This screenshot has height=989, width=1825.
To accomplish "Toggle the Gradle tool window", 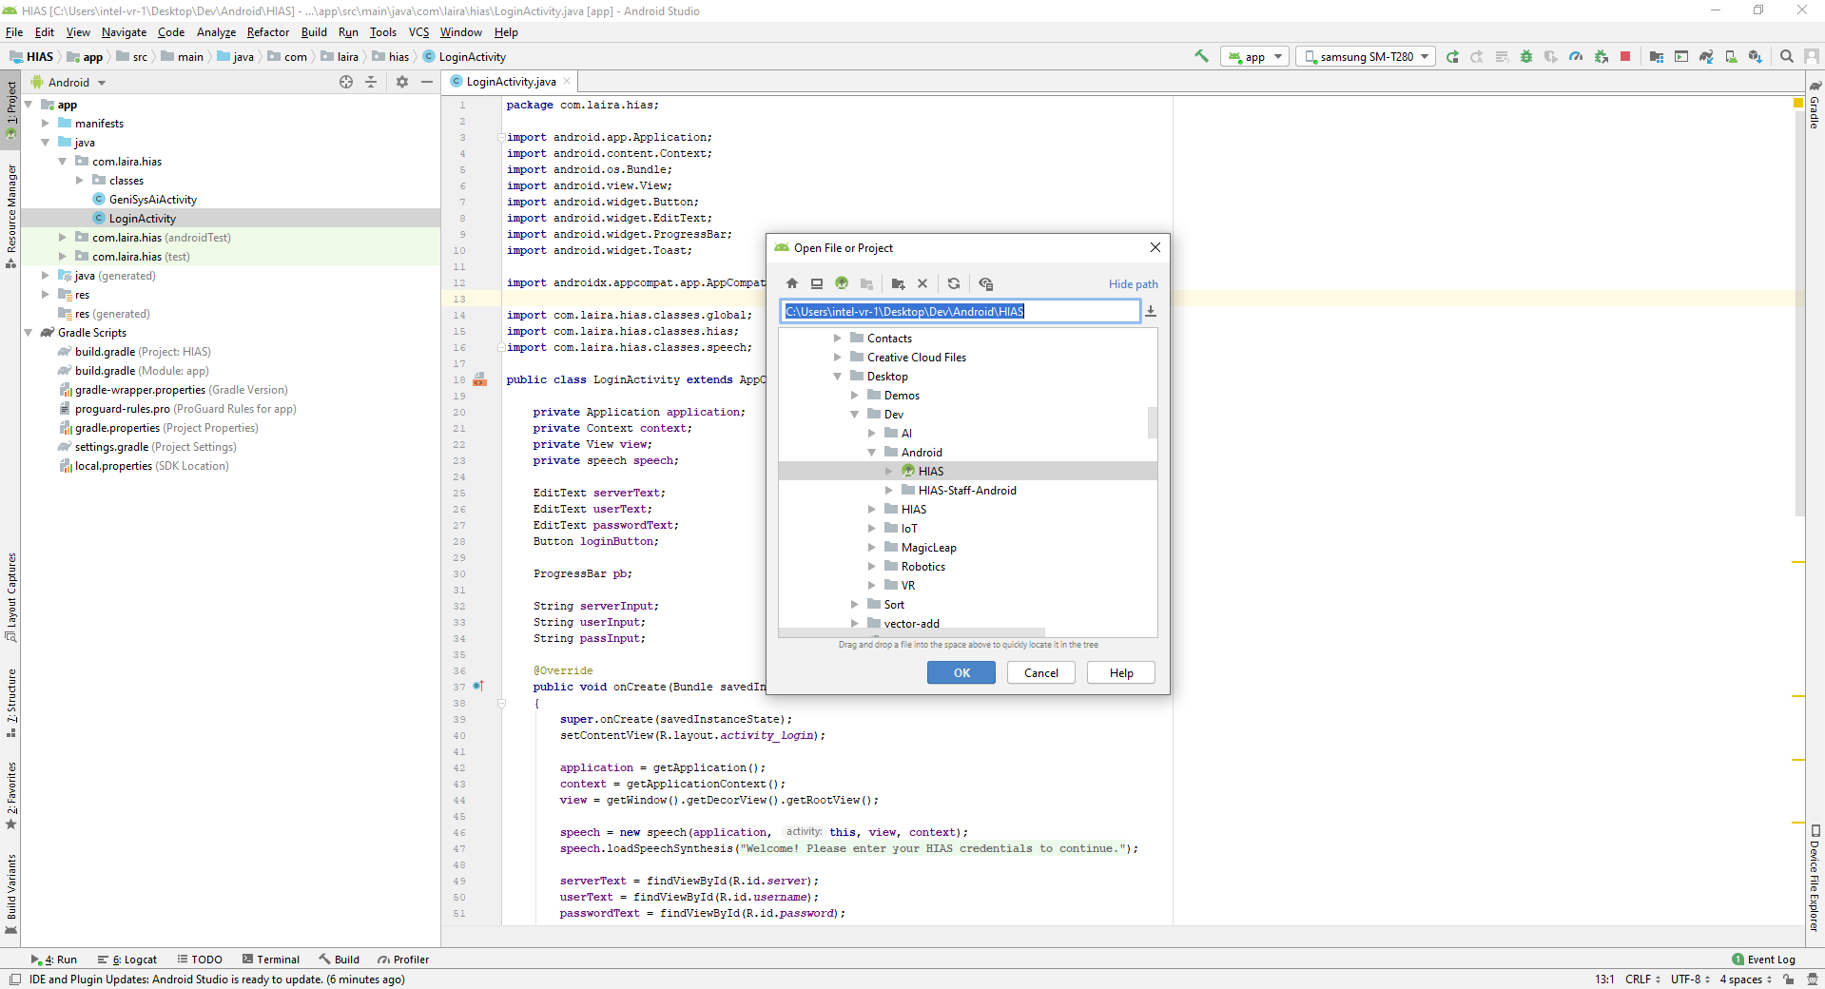I will [x=1815, y=105].
